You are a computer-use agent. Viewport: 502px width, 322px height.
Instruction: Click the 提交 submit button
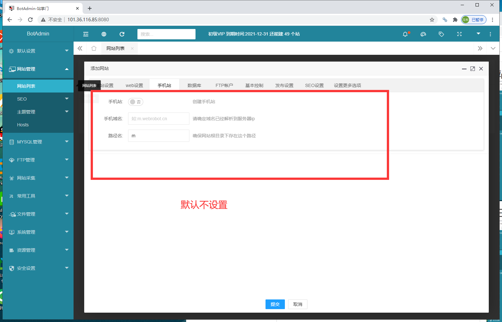pyautogui.click(x=275, y=304)
